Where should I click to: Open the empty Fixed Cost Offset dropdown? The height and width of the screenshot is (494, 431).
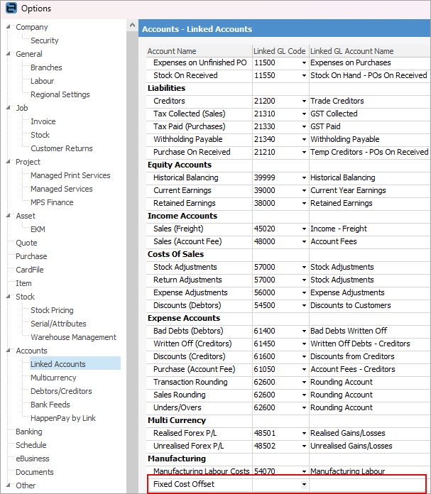(304, 484)
